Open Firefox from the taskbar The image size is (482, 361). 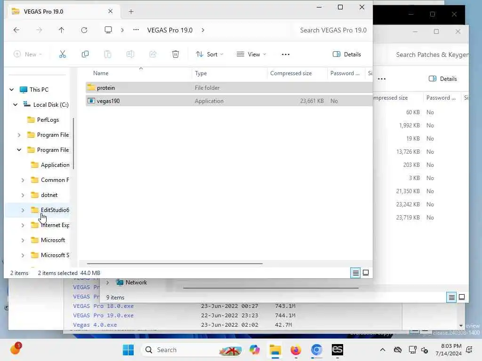coord(296,350)
